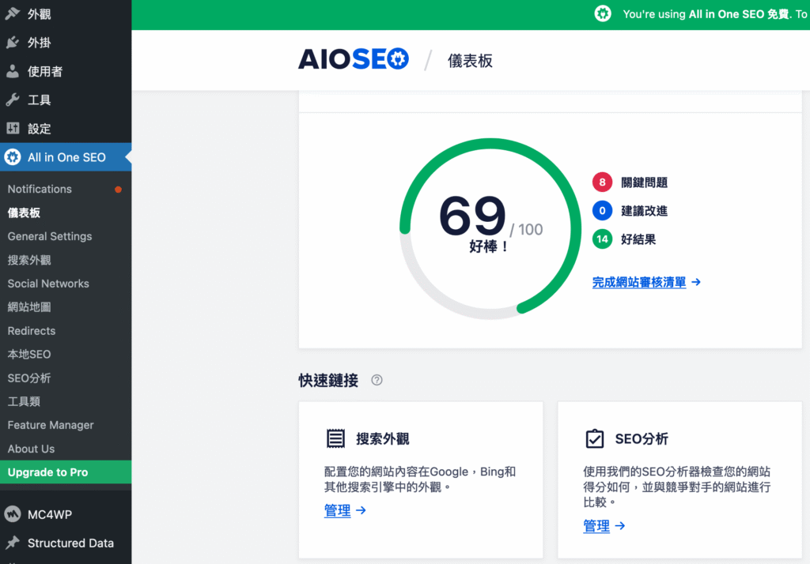Image resolution: width=810 pixels, height=564 pixels.
Task: Open SEO分析 in sidebar
Action: (x=66, y=378)
